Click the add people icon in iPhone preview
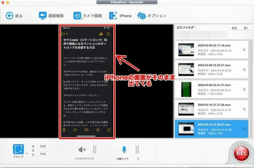The image size is (254, 168). coord(101,34)
